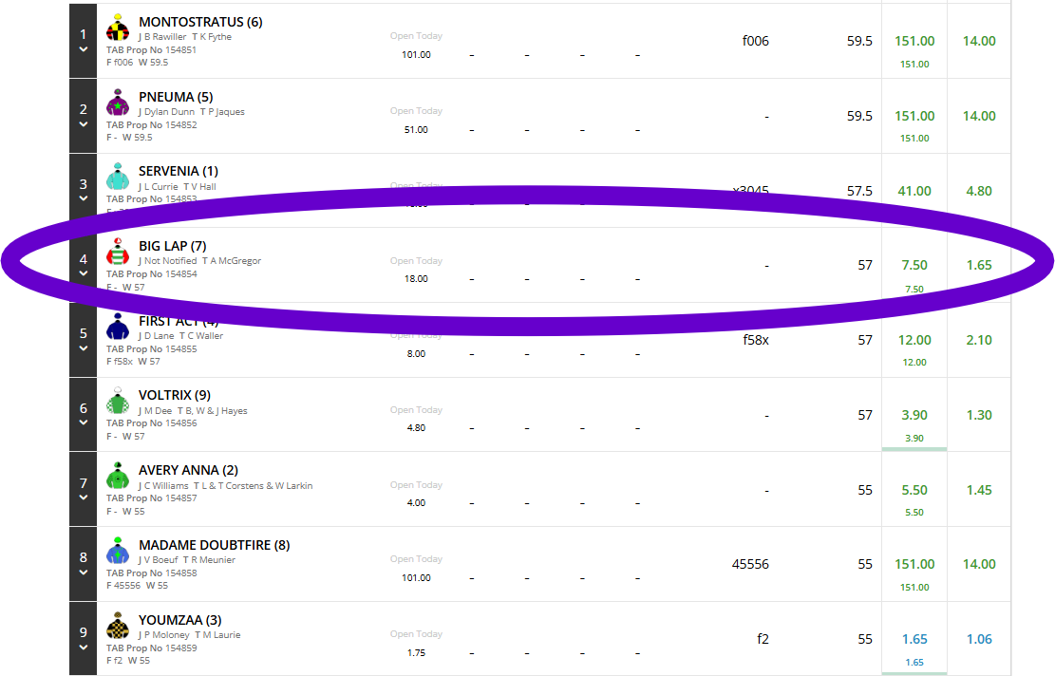Click Madame Doubtfire blue silks icon

pyautogui.click(x=118, y=551)
